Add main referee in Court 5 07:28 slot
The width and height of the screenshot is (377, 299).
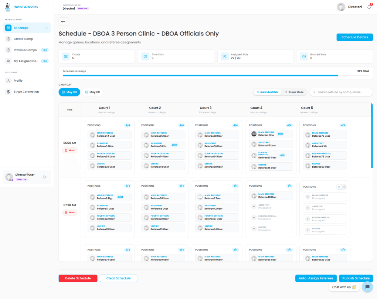click(325, 197)
